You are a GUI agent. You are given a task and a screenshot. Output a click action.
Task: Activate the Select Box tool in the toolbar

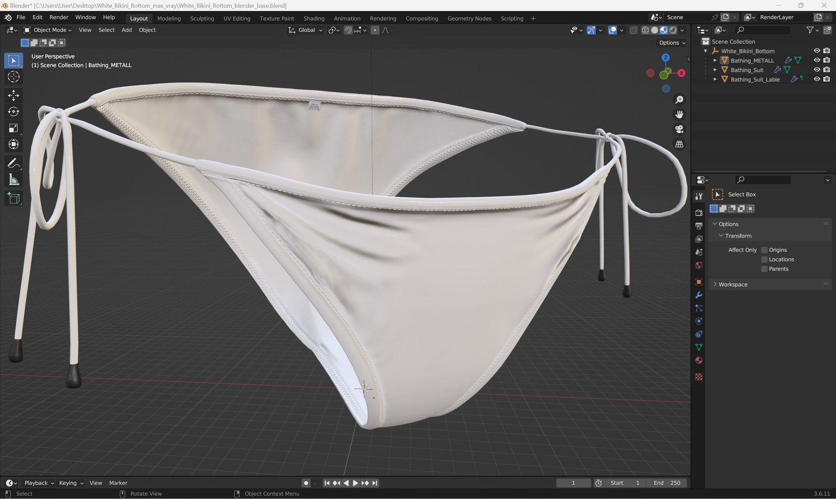click(x=13, y=61)
